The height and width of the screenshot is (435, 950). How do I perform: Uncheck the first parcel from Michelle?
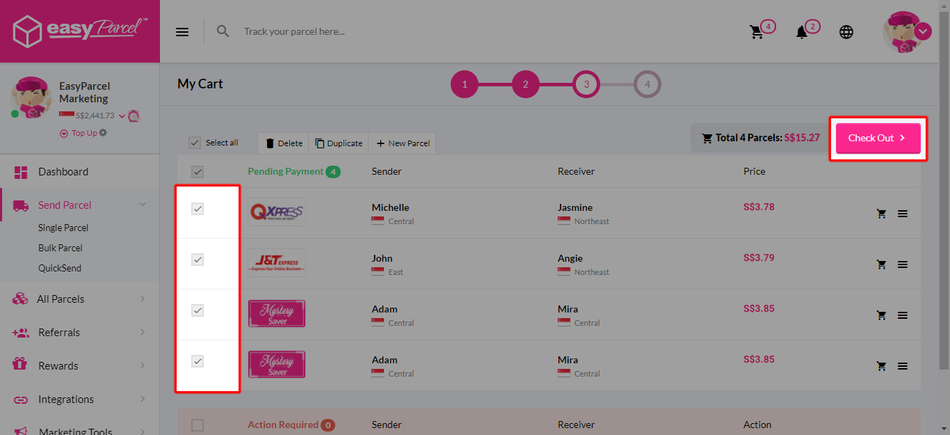click(198, 208)
